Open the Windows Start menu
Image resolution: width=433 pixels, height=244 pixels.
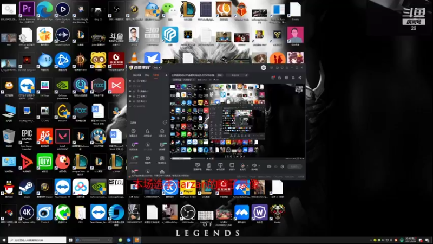(x=4, y=240)
